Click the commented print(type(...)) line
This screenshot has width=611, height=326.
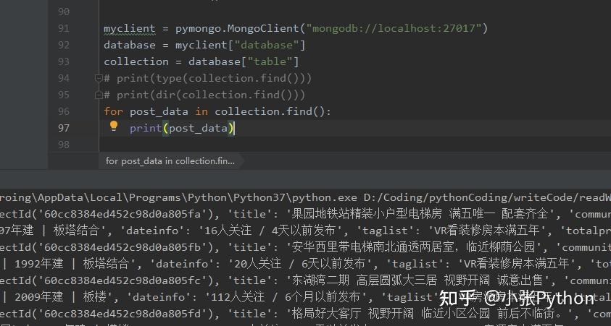click(208, 79)
